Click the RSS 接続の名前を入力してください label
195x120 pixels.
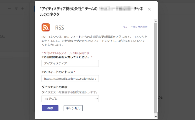(65, 57)
